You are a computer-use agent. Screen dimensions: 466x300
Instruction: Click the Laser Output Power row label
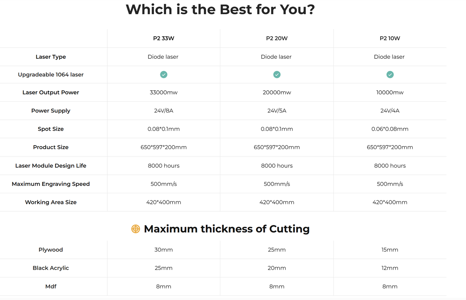click(x=51, y=93)
